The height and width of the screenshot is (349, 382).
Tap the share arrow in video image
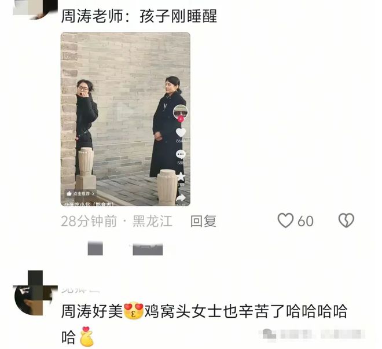181,197
